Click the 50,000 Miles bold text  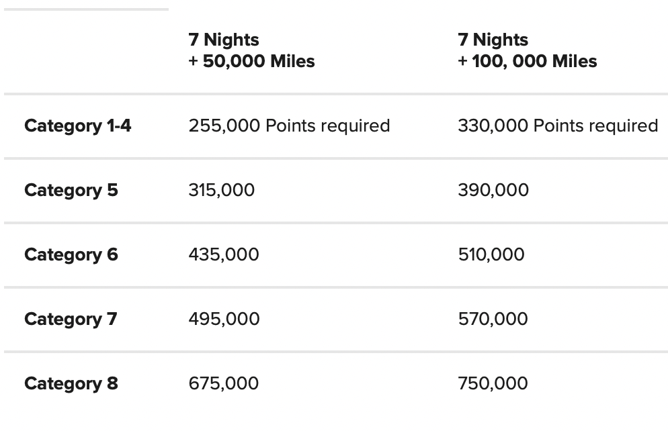(x=259, y=61)
